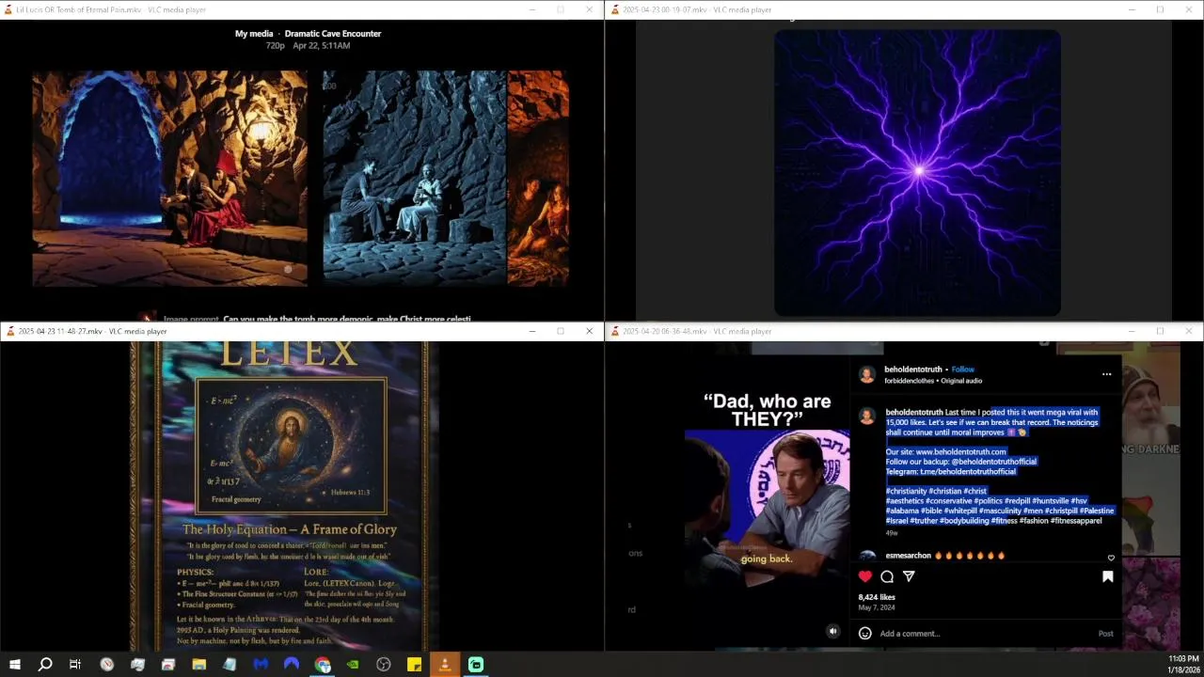Open comments via the speech bubble icon
The image size is (1204, 677).
tap(887, 576)
